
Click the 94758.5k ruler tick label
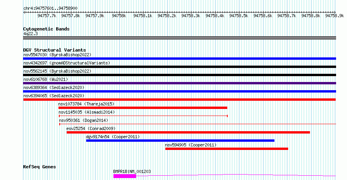point(239,16)
